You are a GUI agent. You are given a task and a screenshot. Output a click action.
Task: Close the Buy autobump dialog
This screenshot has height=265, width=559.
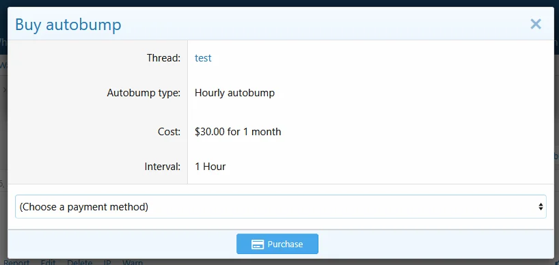[x=536, y=24]
